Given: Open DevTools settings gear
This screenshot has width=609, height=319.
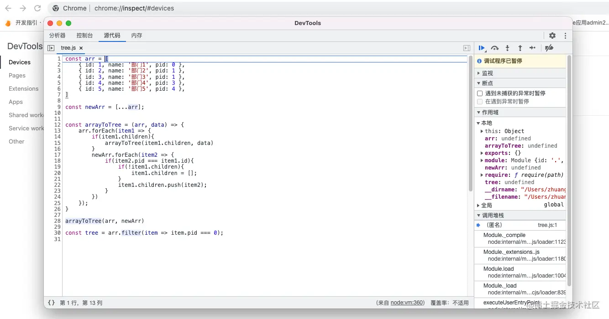Looking at the screenshot, I should (552, 36).
